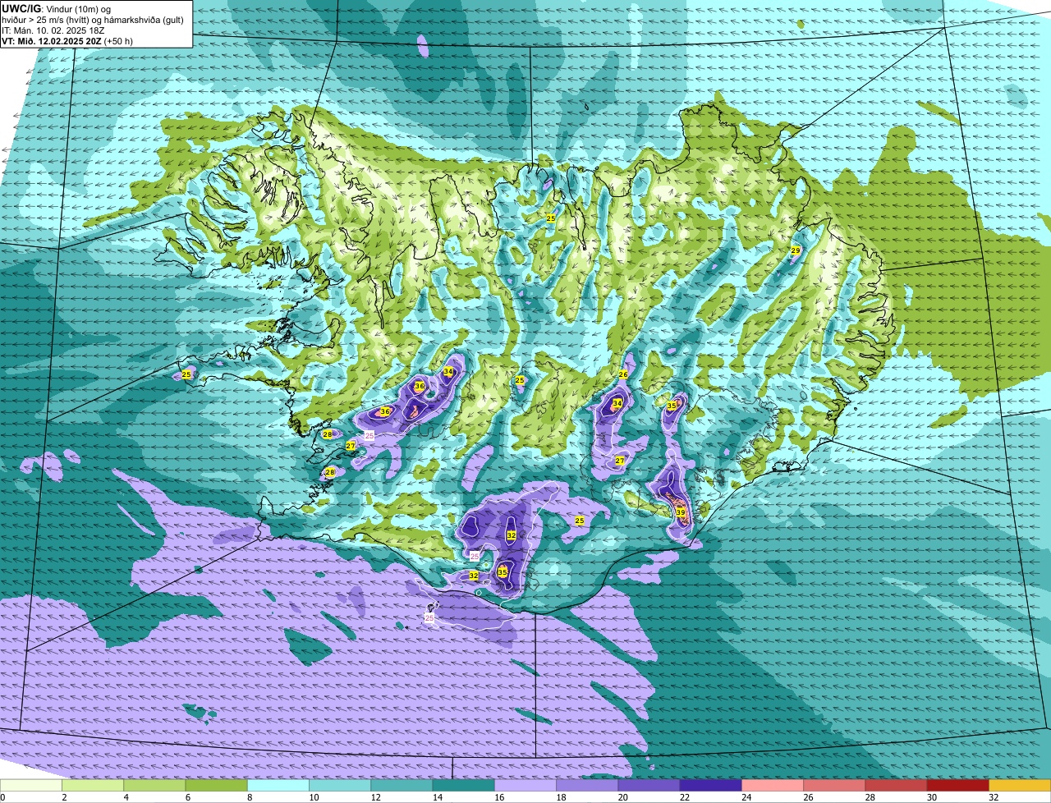Click the legend scale label 4
This screenshot has height=803, width=1051.
(x=125, y=797)
